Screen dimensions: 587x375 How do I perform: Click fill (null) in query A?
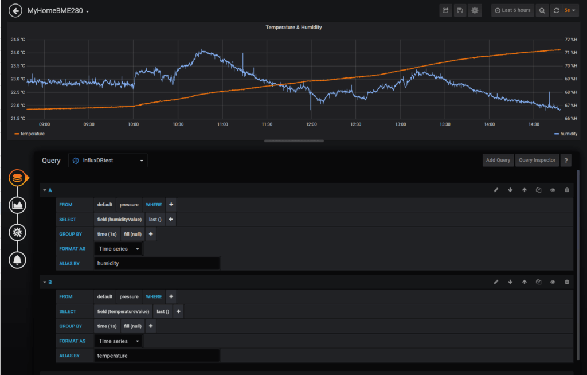[x=133, y=234]
